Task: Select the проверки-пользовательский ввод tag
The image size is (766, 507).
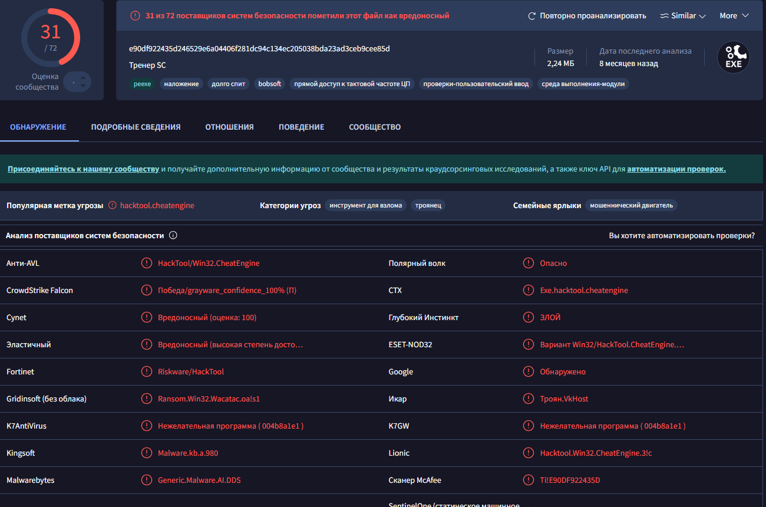Action: [x=476, y=84]
